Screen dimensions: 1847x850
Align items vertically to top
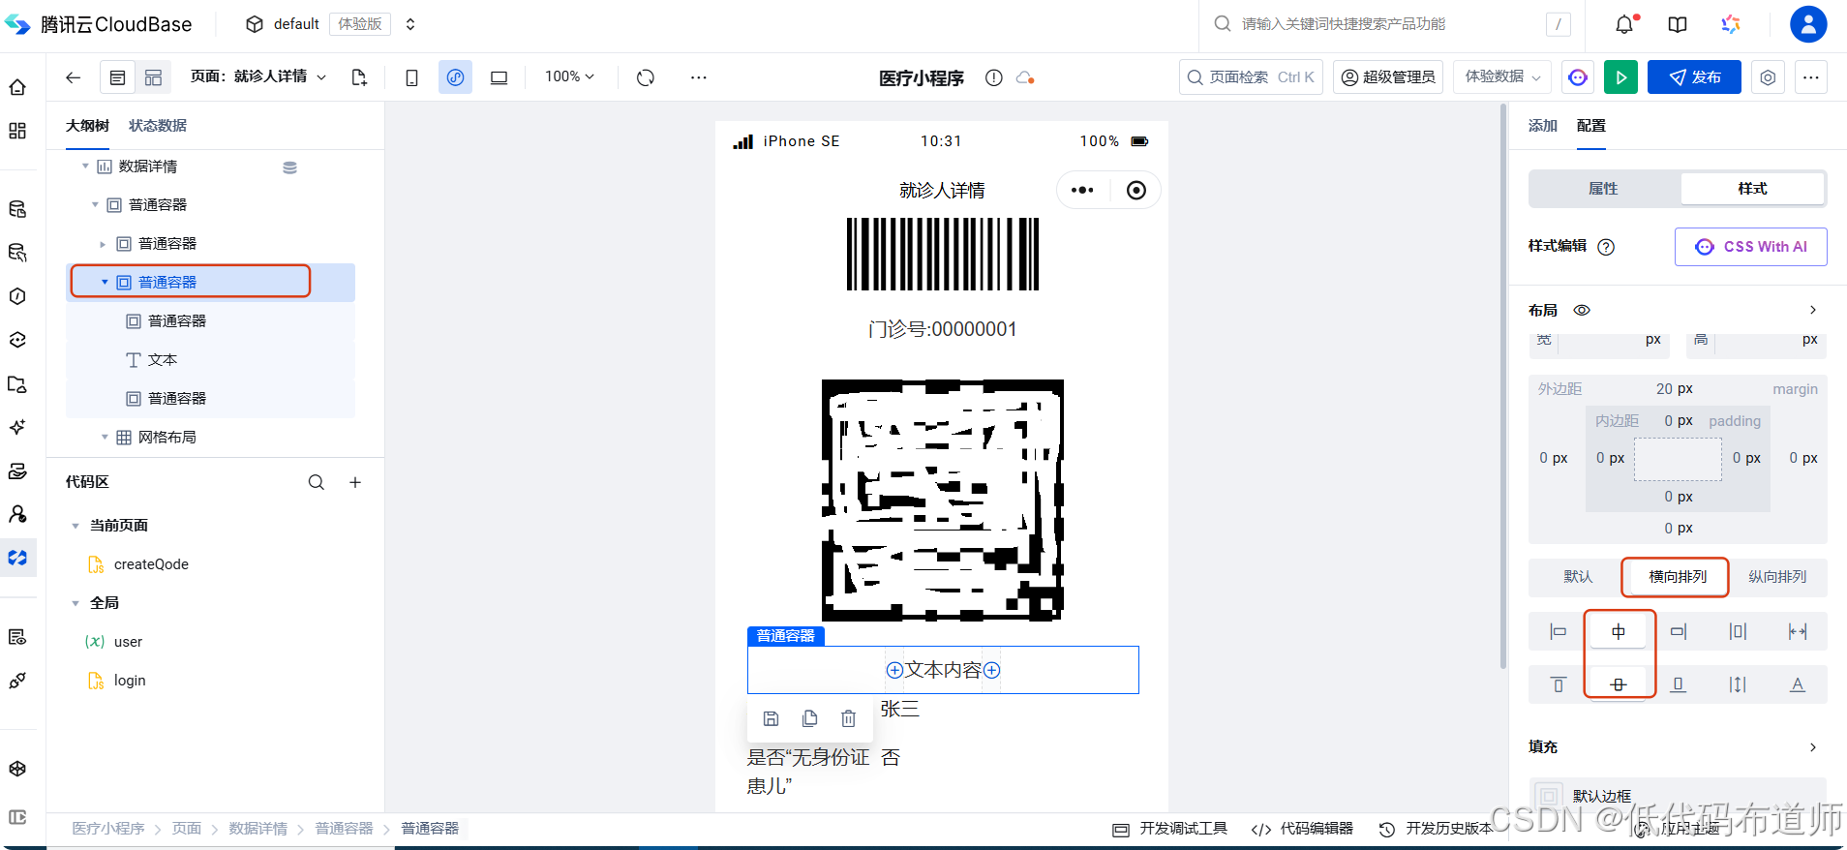click(x=1558, y=684)
